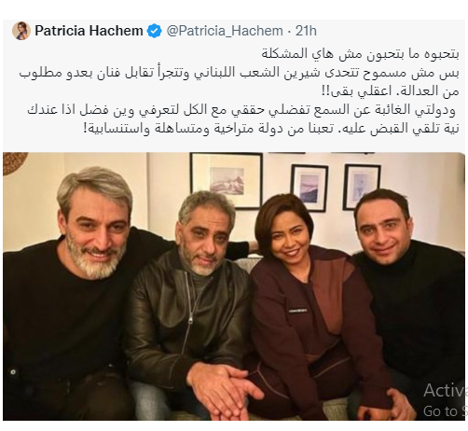The height and width of the screenshot is (431, 468).
Task: Click the rightmost framed picture on wall
Action: pyautogui.click(x=362, y=186)
